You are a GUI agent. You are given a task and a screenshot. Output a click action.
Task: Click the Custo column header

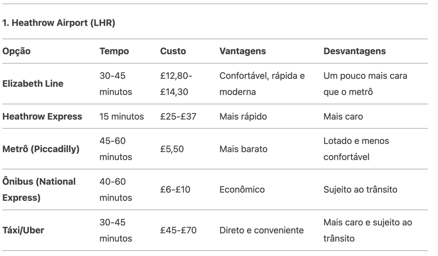(x=173, y=51)
